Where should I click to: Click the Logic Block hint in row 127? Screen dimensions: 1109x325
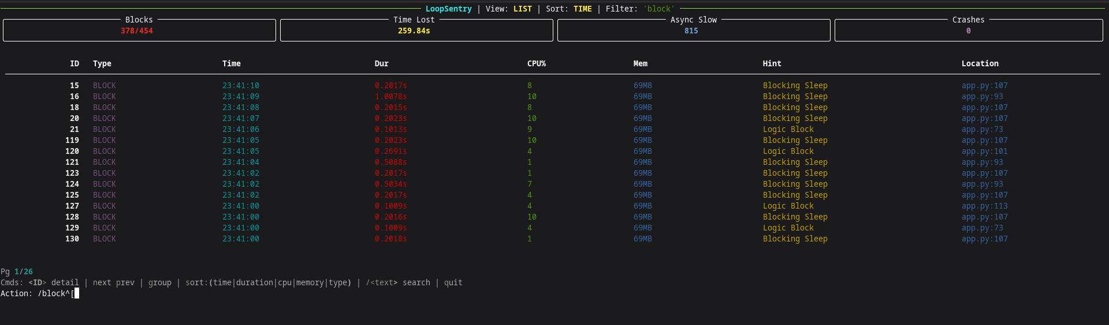(788, 206)
